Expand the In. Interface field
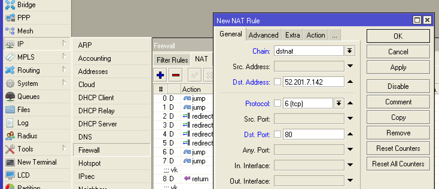439x189 pixels. click(350, 165)
